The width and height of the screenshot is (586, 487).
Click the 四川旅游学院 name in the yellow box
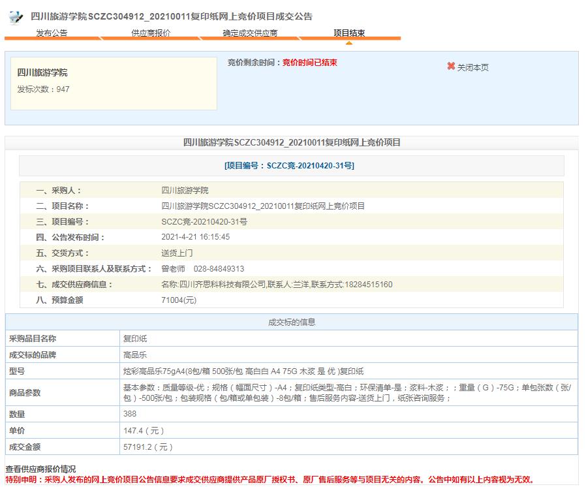(x=42, y=72)
